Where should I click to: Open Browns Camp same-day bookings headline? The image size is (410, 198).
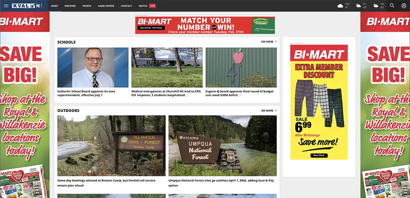click(x=106, y=183)
